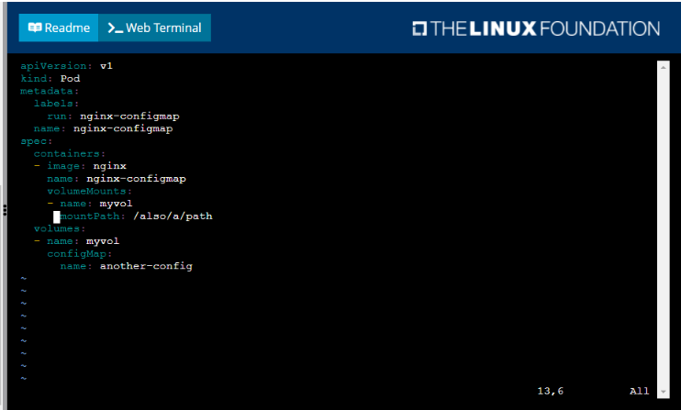Click the volumeMounts key

tap(89, 191)
